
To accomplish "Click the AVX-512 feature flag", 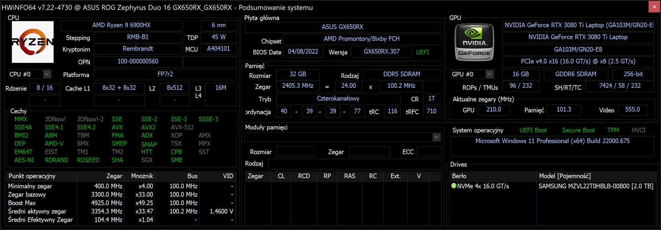I will click(182, 127).
